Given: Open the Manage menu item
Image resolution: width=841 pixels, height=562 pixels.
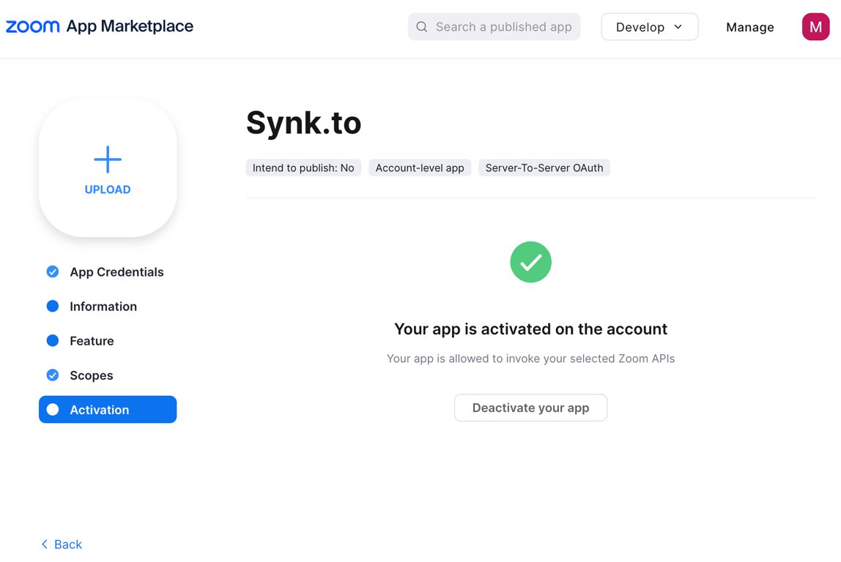Looking at the screenshot, I should click(749, 27).
